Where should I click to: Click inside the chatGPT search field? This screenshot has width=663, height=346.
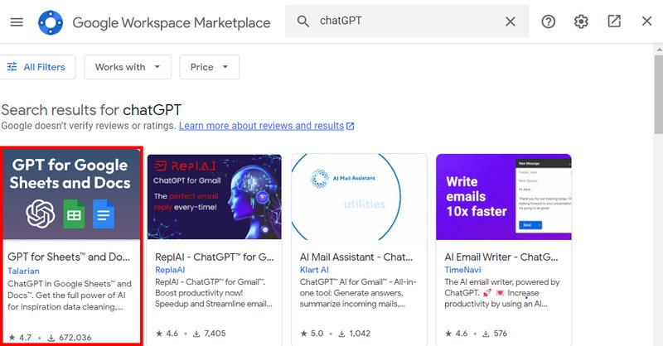pyautogui.click(x=406, y=22)
